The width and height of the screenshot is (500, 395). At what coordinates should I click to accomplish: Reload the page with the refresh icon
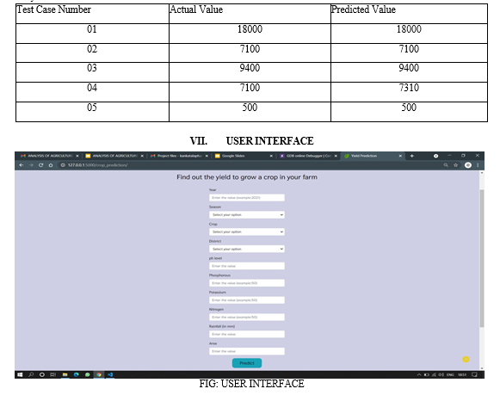coord(40,165)
